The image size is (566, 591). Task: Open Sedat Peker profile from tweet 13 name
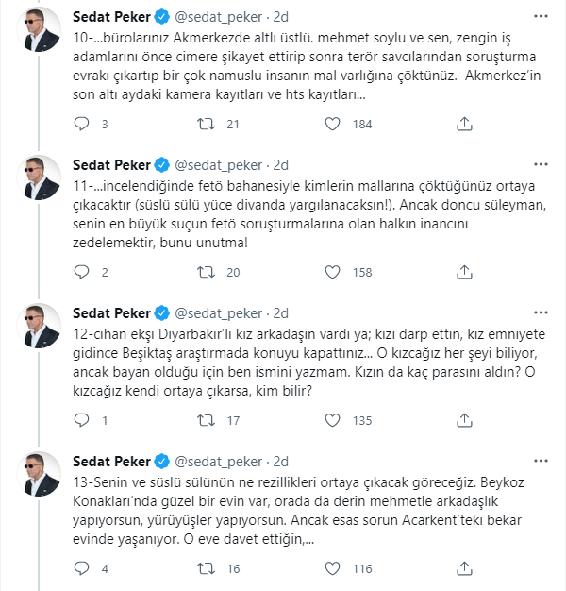click(111, 462)
